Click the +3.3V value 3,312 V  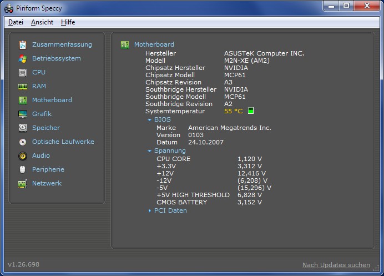point(250,166)
